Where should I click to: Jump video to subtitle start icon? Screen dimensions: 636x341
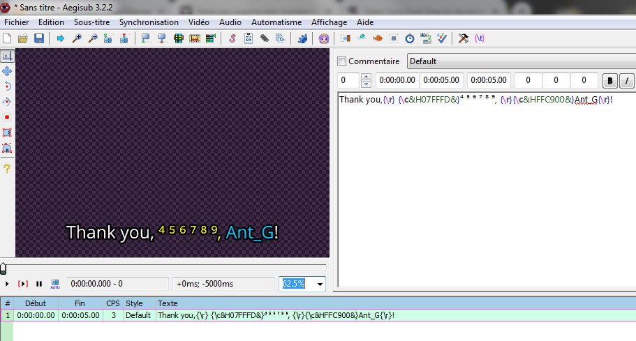[x=108, y=38]
